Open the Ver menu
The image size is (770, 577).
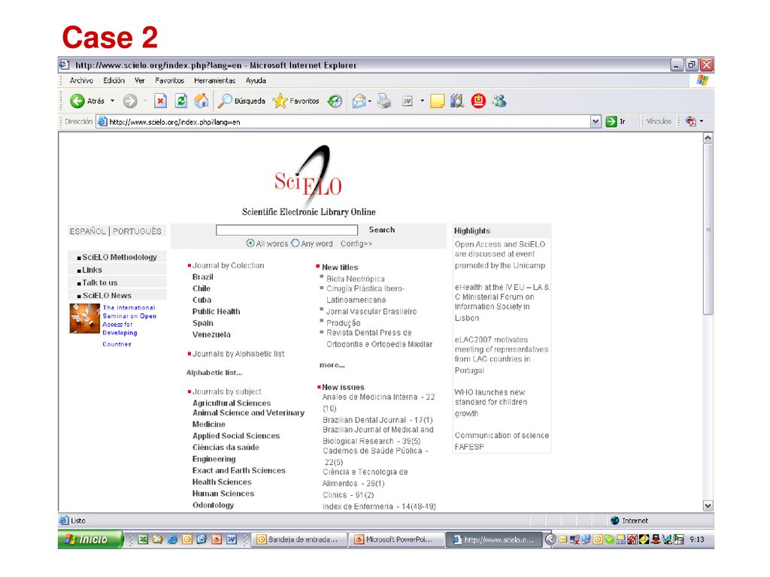click(x=140, y=80)
